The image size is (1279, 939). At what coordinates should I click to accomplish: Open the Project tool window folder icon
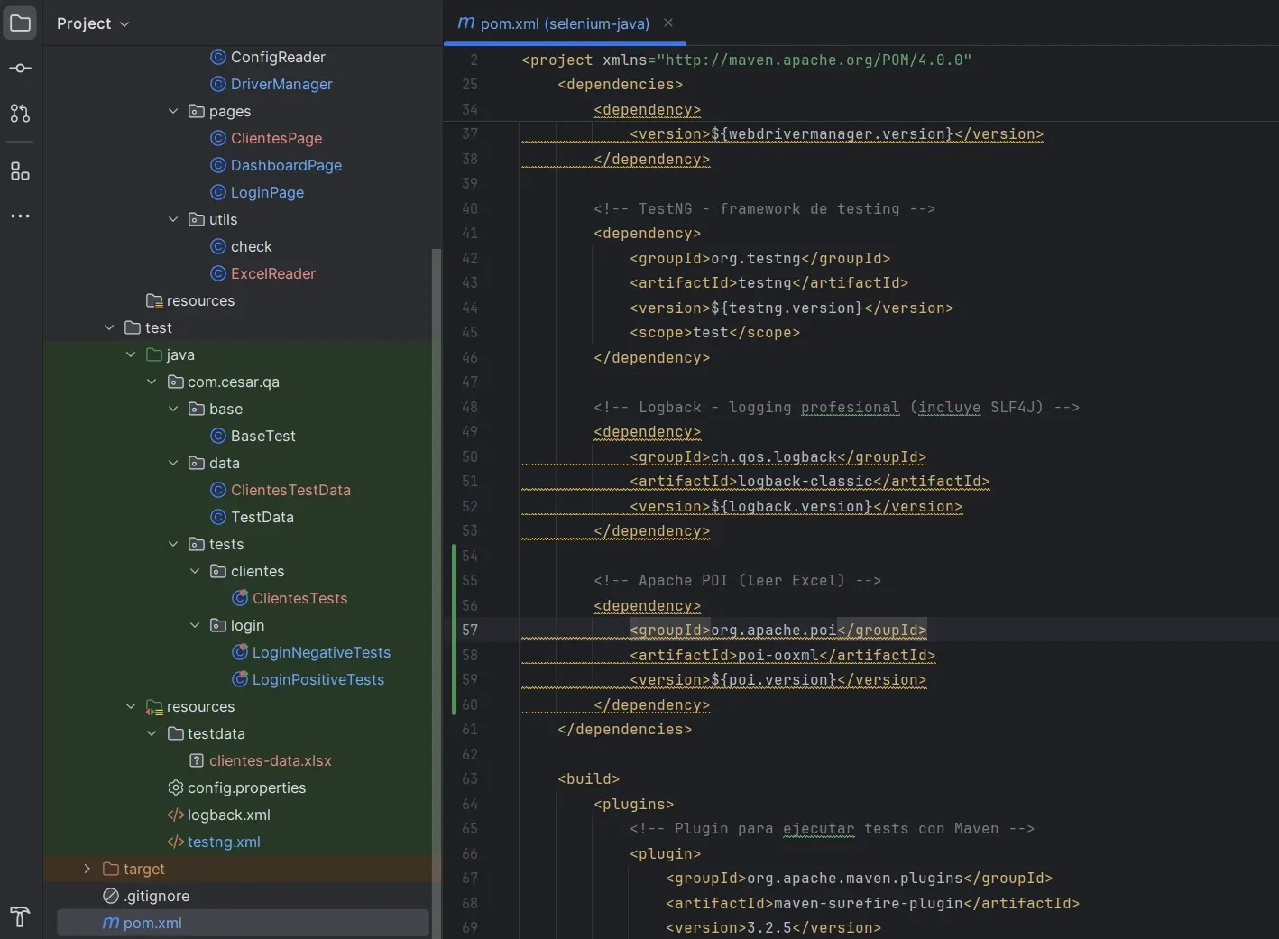[20, 23]
